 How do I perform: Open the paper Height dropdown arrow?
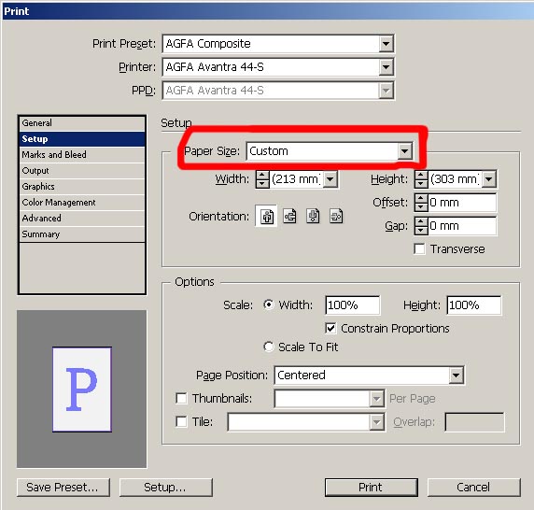click(489, 178)
